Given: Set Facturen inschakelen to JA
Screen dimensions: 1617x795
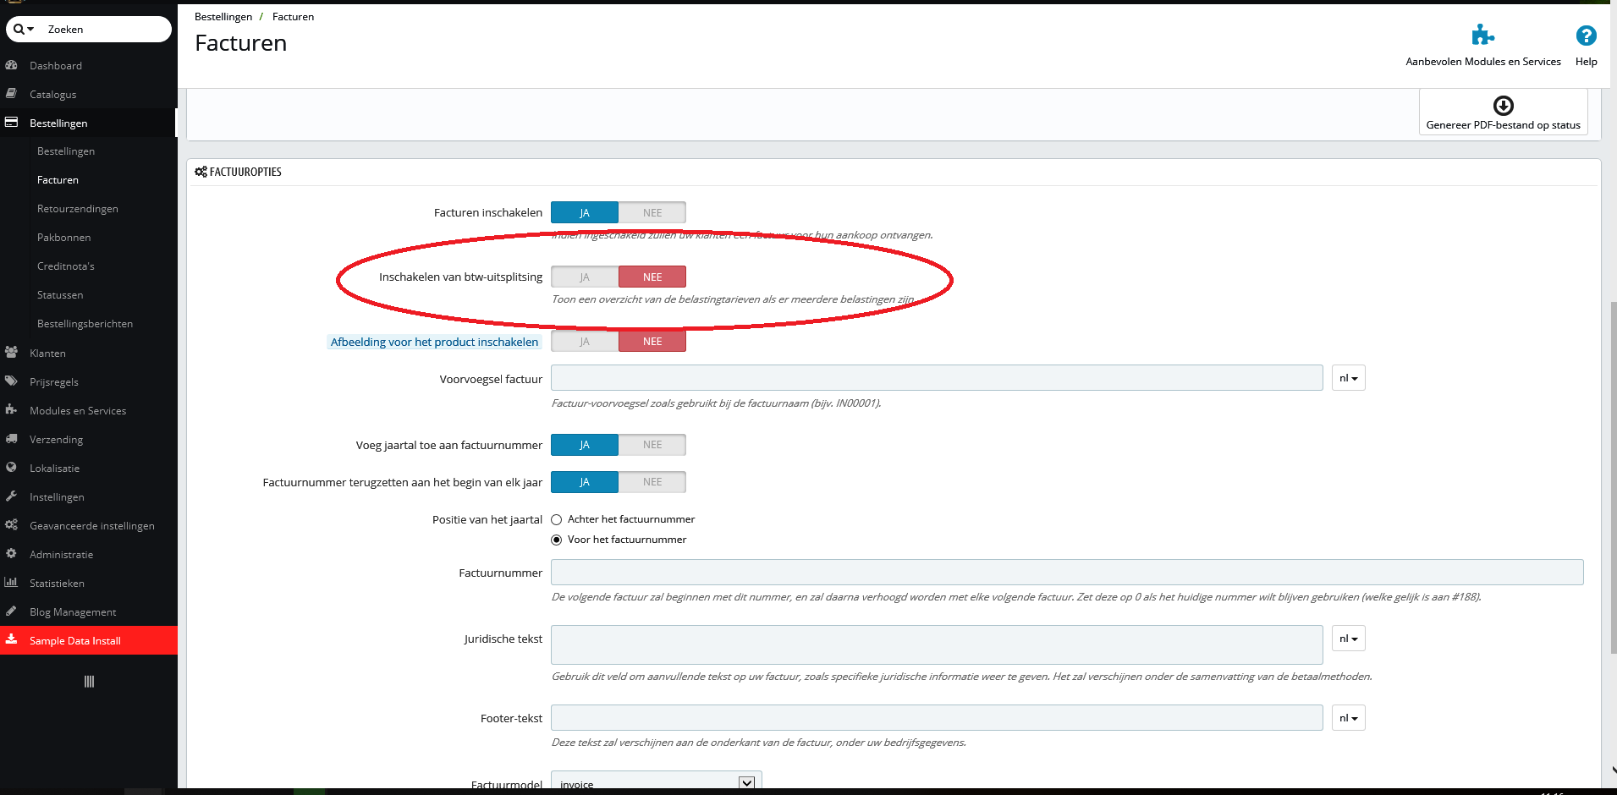Looking at the screenshot, I should (585, 212).
